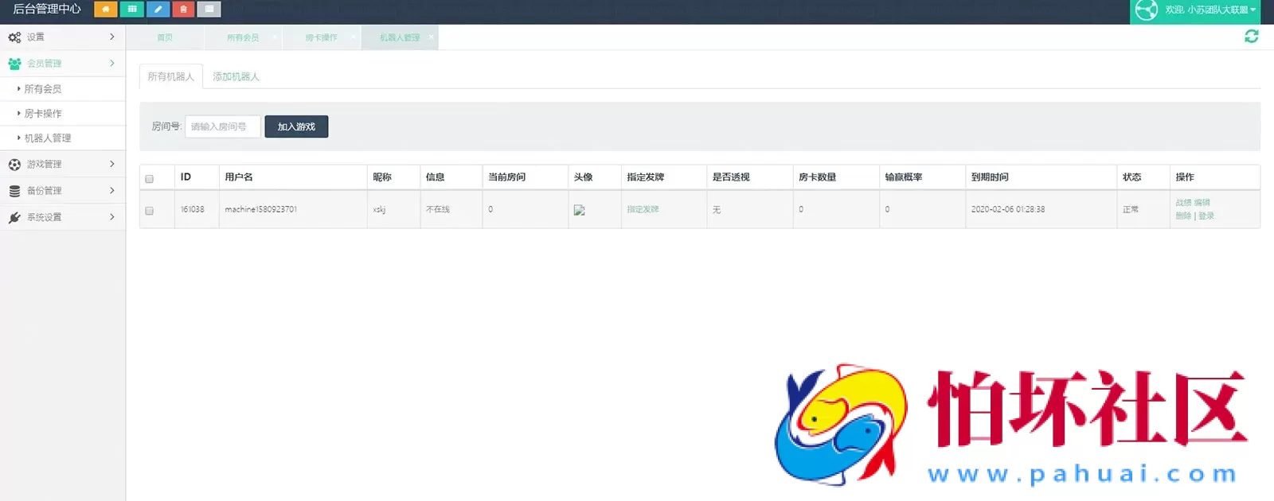1274x501 pixels.
Task: Click the orange home icon button
Action: click(x=106, y=10)
